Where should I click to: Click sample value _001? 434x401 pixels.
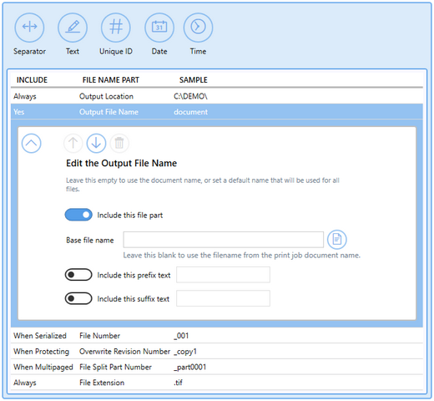point(181,336)
